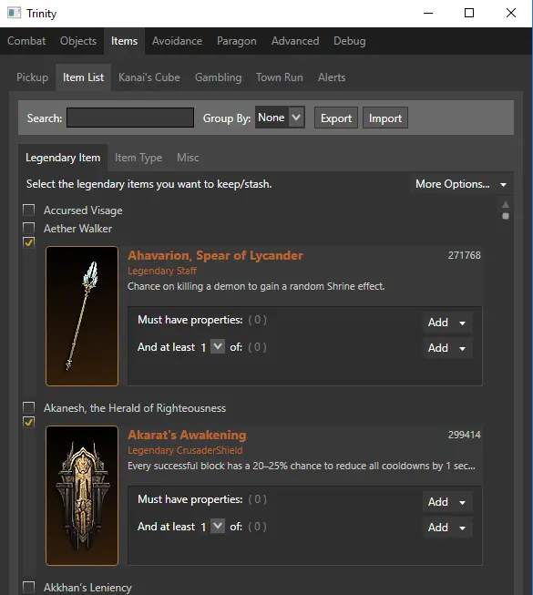533x595 pixels.
Task: Open the Avoidance tab
Action: [x=177, y=41]
